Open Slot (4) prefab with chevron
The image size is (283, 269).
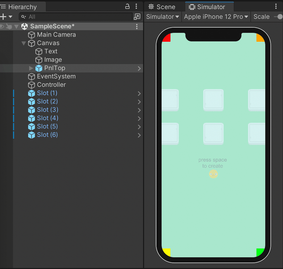point(139,119)
